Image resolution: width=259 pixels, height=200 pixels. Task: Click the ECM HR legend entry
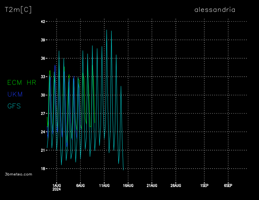click(x=22, y=83)
